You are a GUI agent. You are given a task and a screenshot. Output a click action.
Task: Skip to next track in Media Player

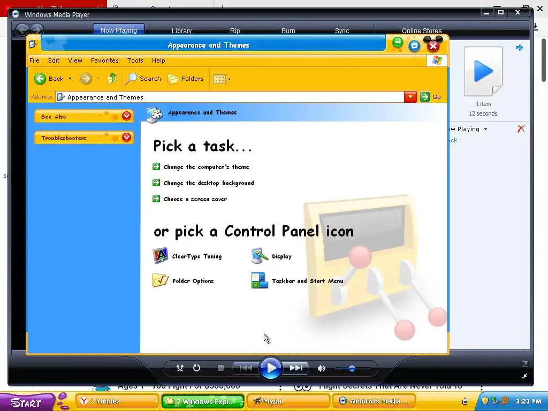(295, 368)
